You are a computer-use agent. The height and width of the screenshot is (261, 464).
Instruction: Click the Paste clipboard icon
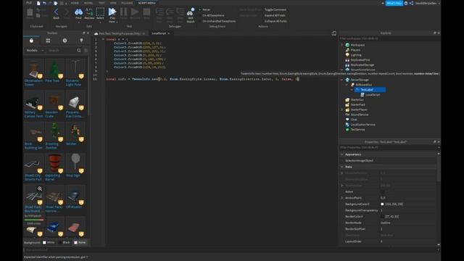[30, 12]
